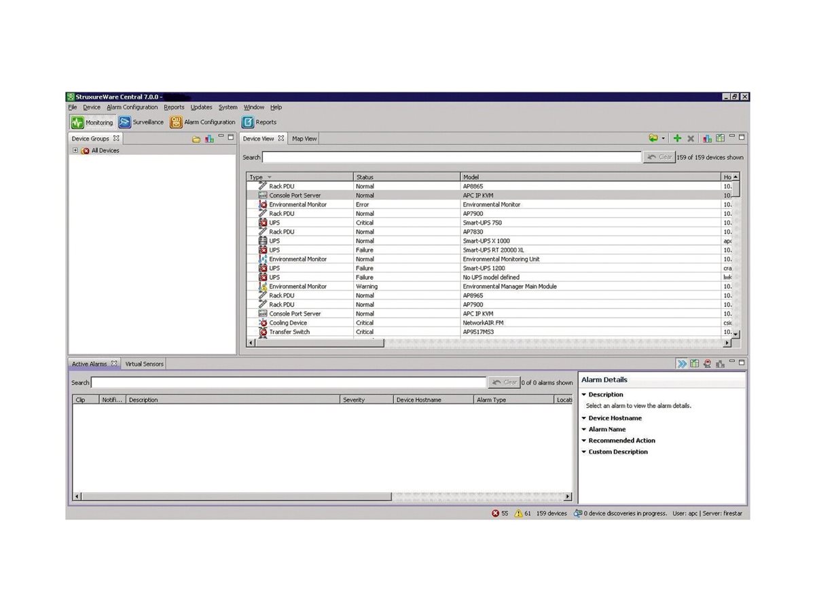
Task: Switch to the Map View tab
Action: coord(304,138)
